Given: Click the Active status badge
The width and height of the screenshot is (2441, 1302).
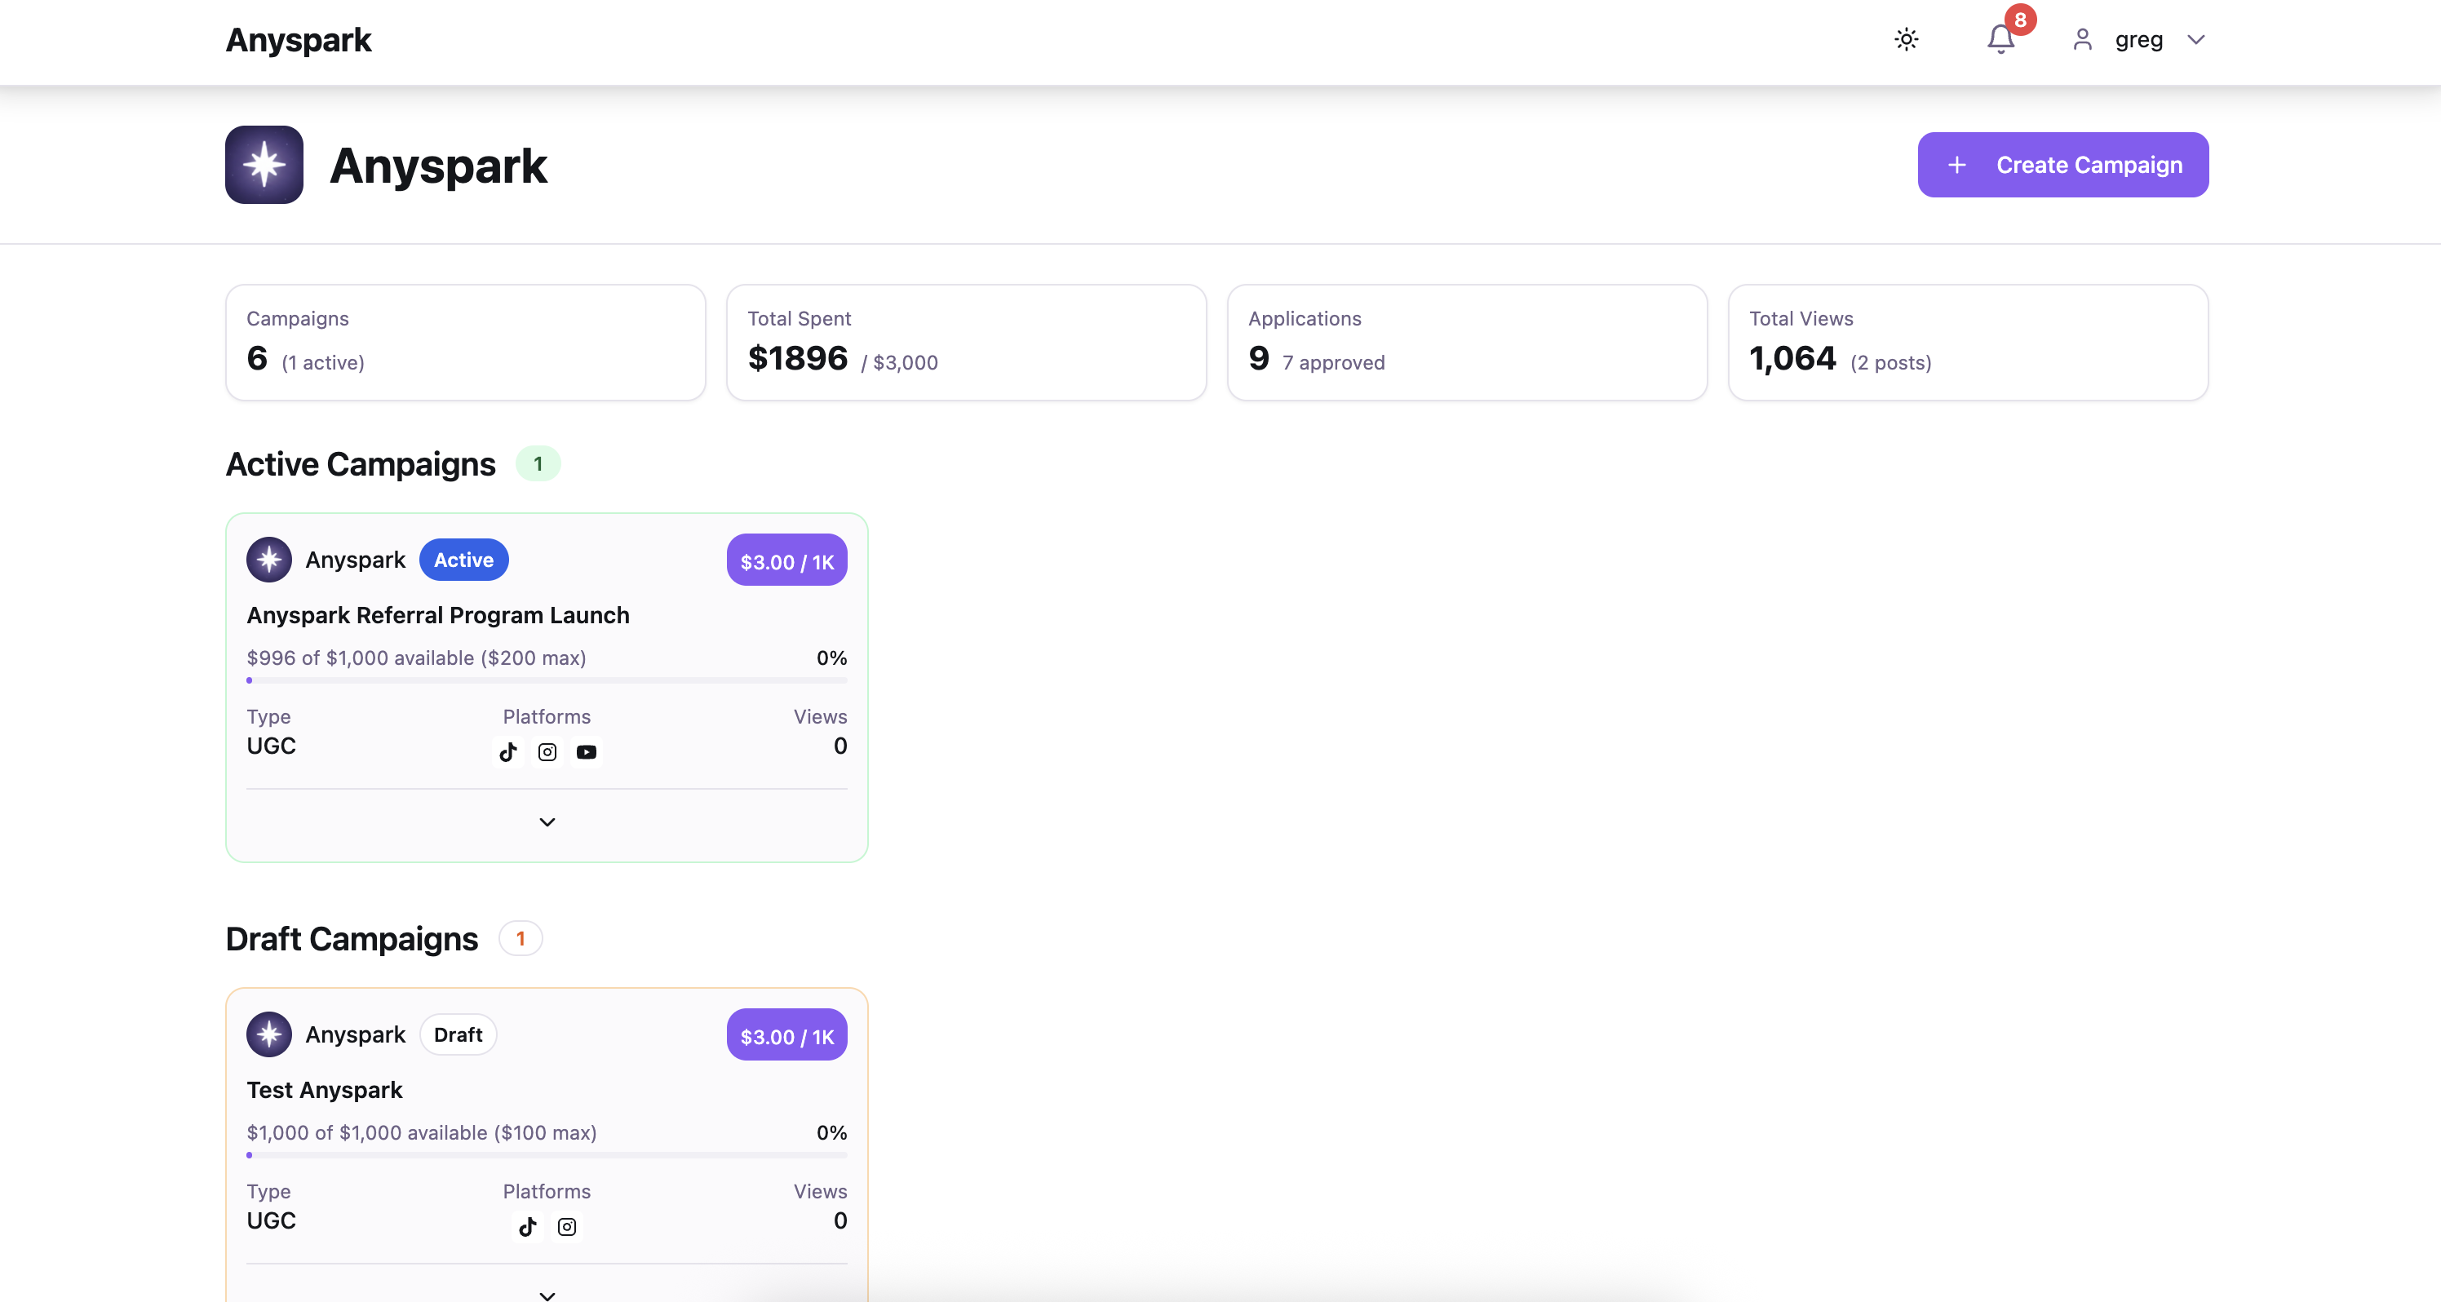Looking at the screenshot, I should tap(463, 559).
